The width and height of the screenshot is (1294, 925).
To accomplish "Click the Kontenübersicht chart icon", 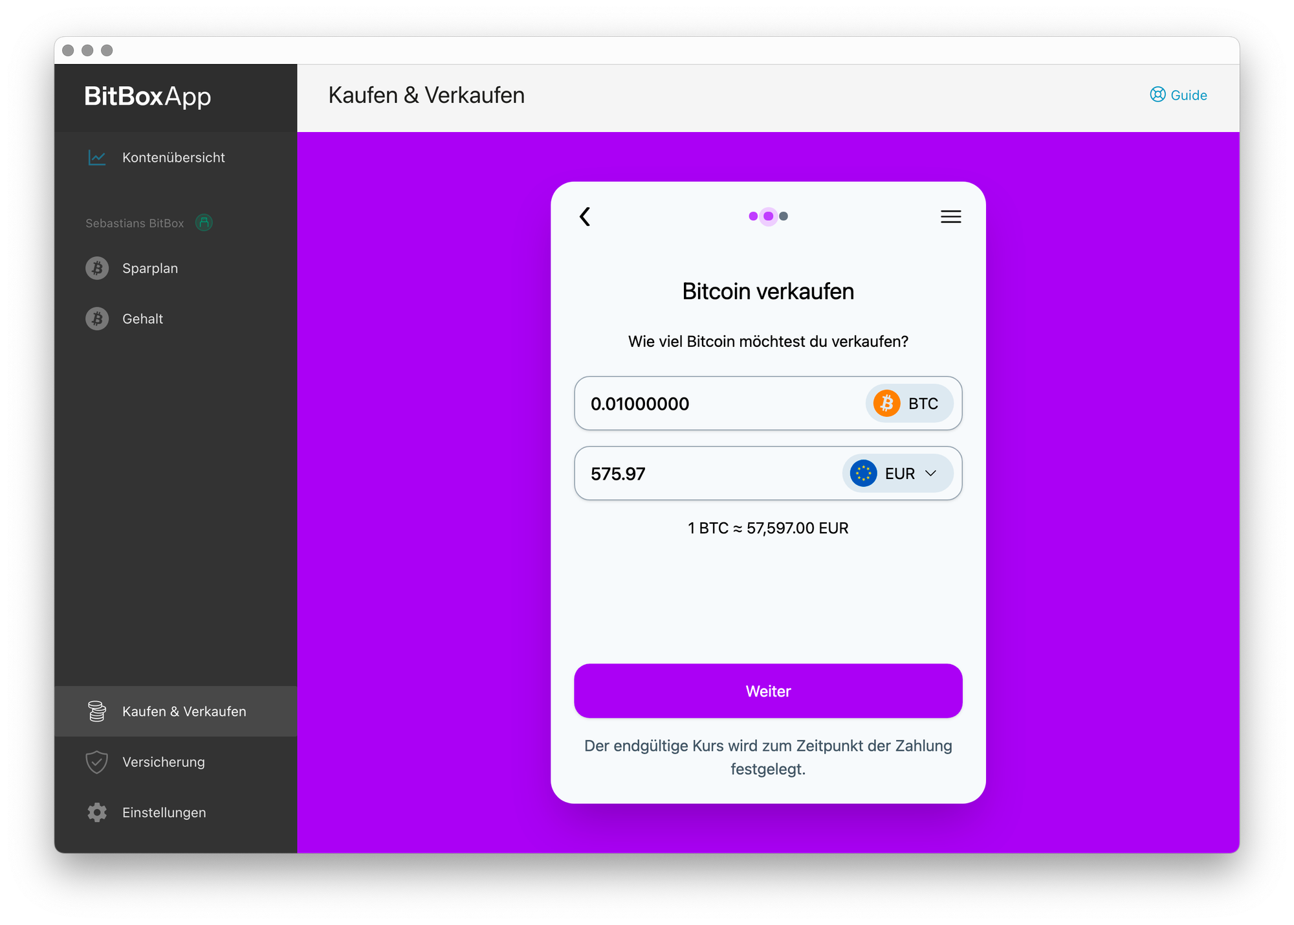I will pyautogui.click(x=97, y=157).
